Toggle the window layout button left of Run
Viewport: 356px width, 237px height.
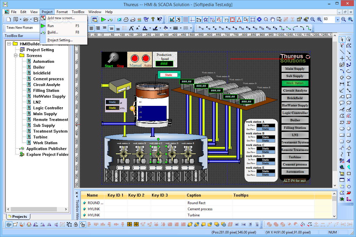[94, 19]
